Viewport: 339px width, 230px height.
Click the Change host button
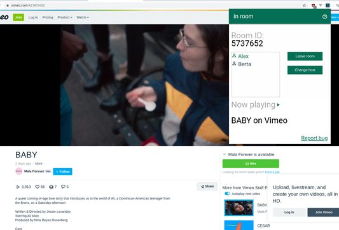tap(305, 70)
